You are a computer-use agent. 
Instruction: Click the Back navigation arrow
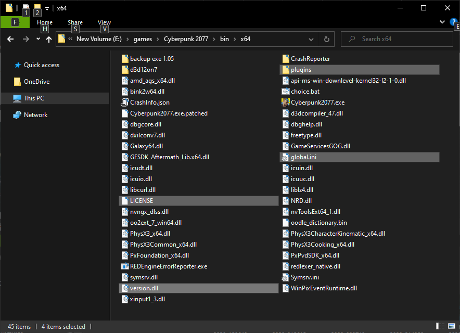pyautogui.click(x=10, y=39)
